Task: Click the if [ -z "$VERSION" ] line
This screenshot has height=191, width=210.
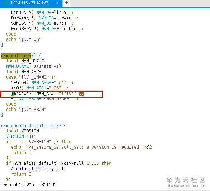Action: (39, 142)
